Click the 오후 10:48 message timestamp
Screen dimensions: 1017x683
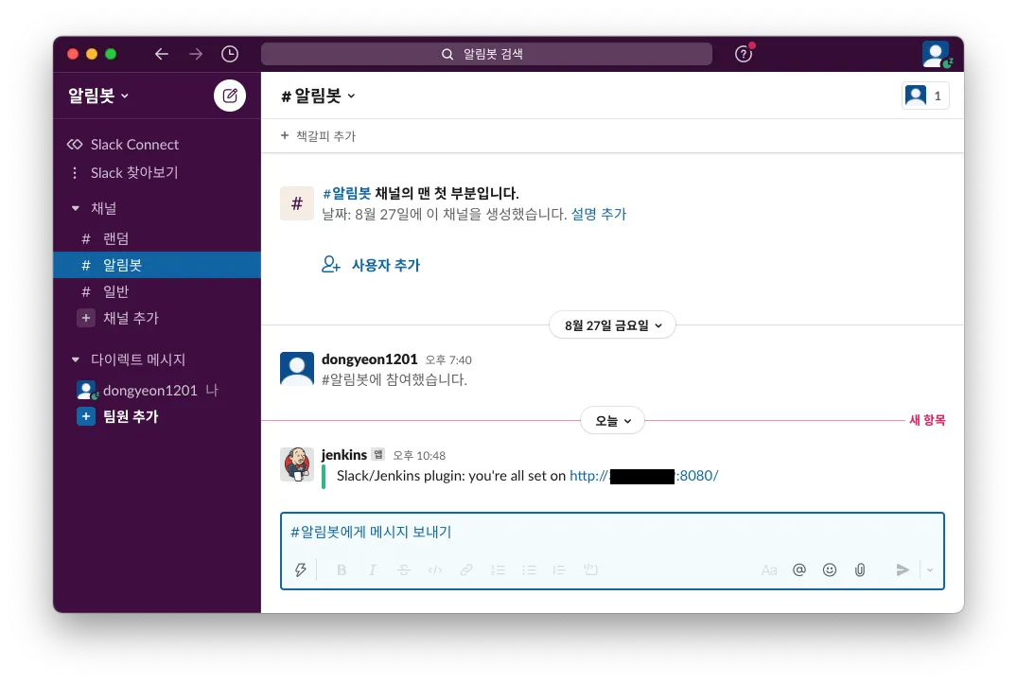point(419,455)
